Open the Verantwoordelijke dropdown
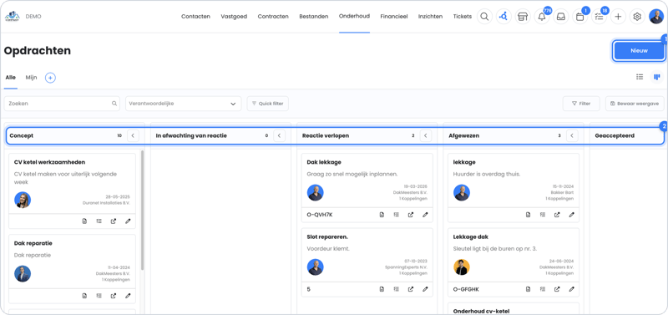 pyautogui.click(x=183, y=104)
